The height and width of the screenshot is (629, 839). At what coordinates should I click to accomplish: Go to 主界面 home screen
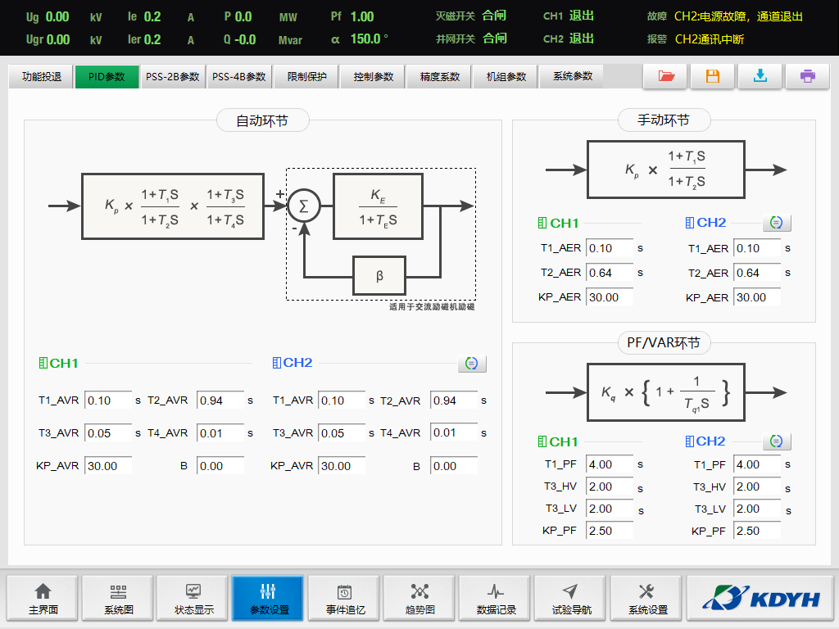click(43, 599)
